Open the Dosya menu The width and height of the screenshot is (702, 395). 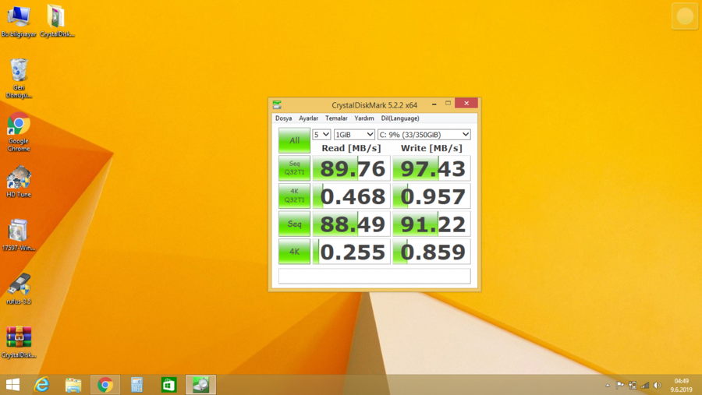click(x=283, y=118)
